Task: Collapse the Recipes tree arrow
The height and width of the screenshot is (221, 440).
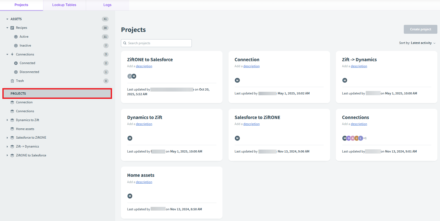Action: (7, 28)
